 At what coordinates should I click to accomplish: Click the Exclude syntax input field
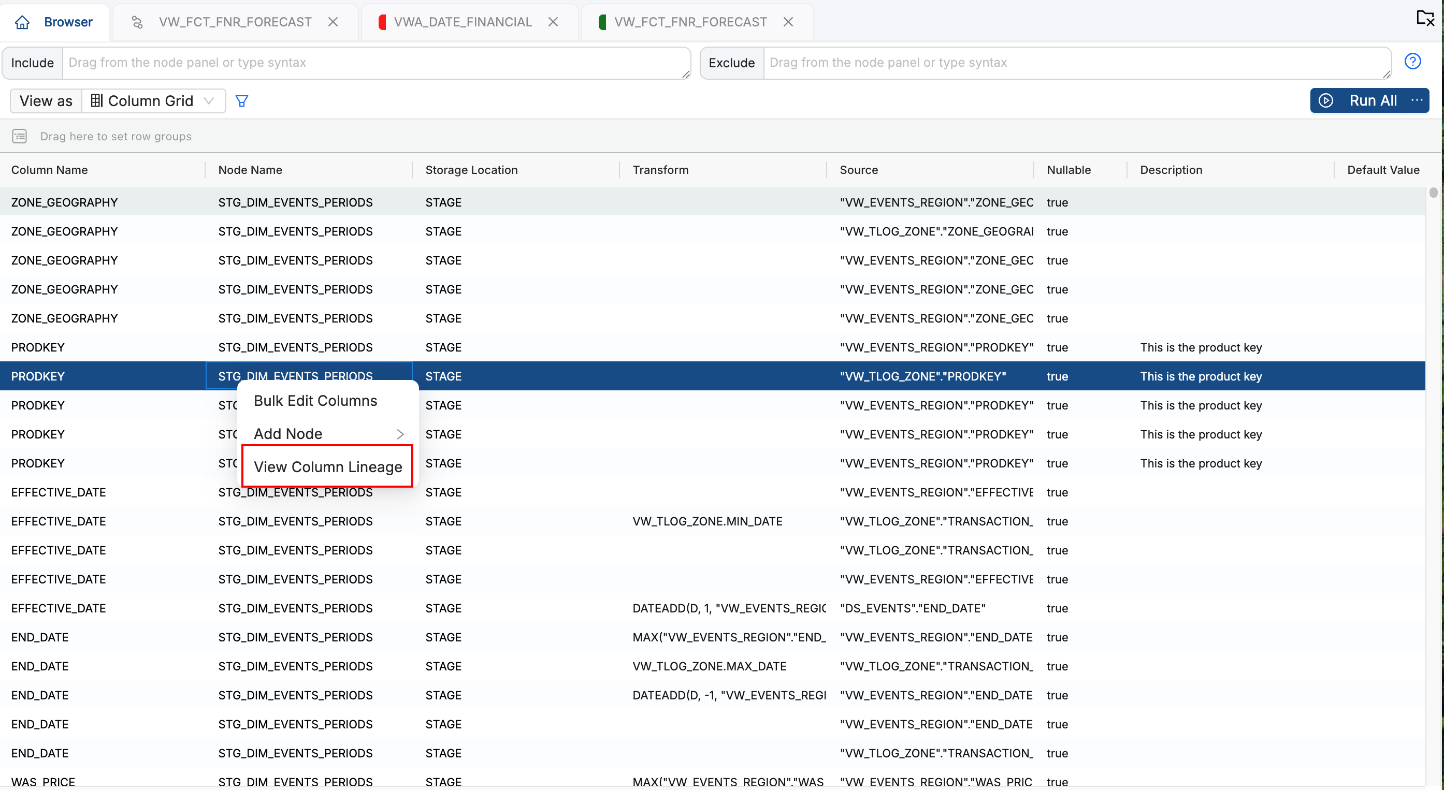(1076, 63)
